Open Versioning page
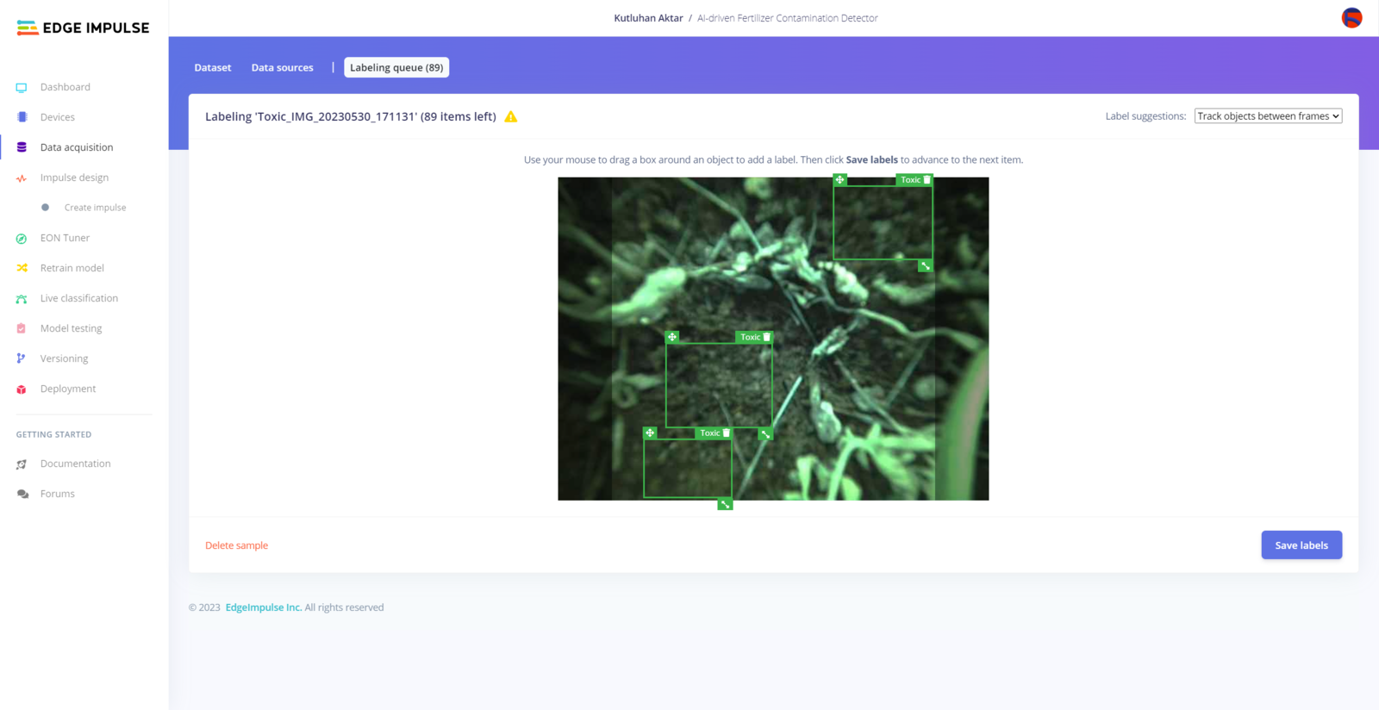1379x710 pixels. [x=64, y=358]
